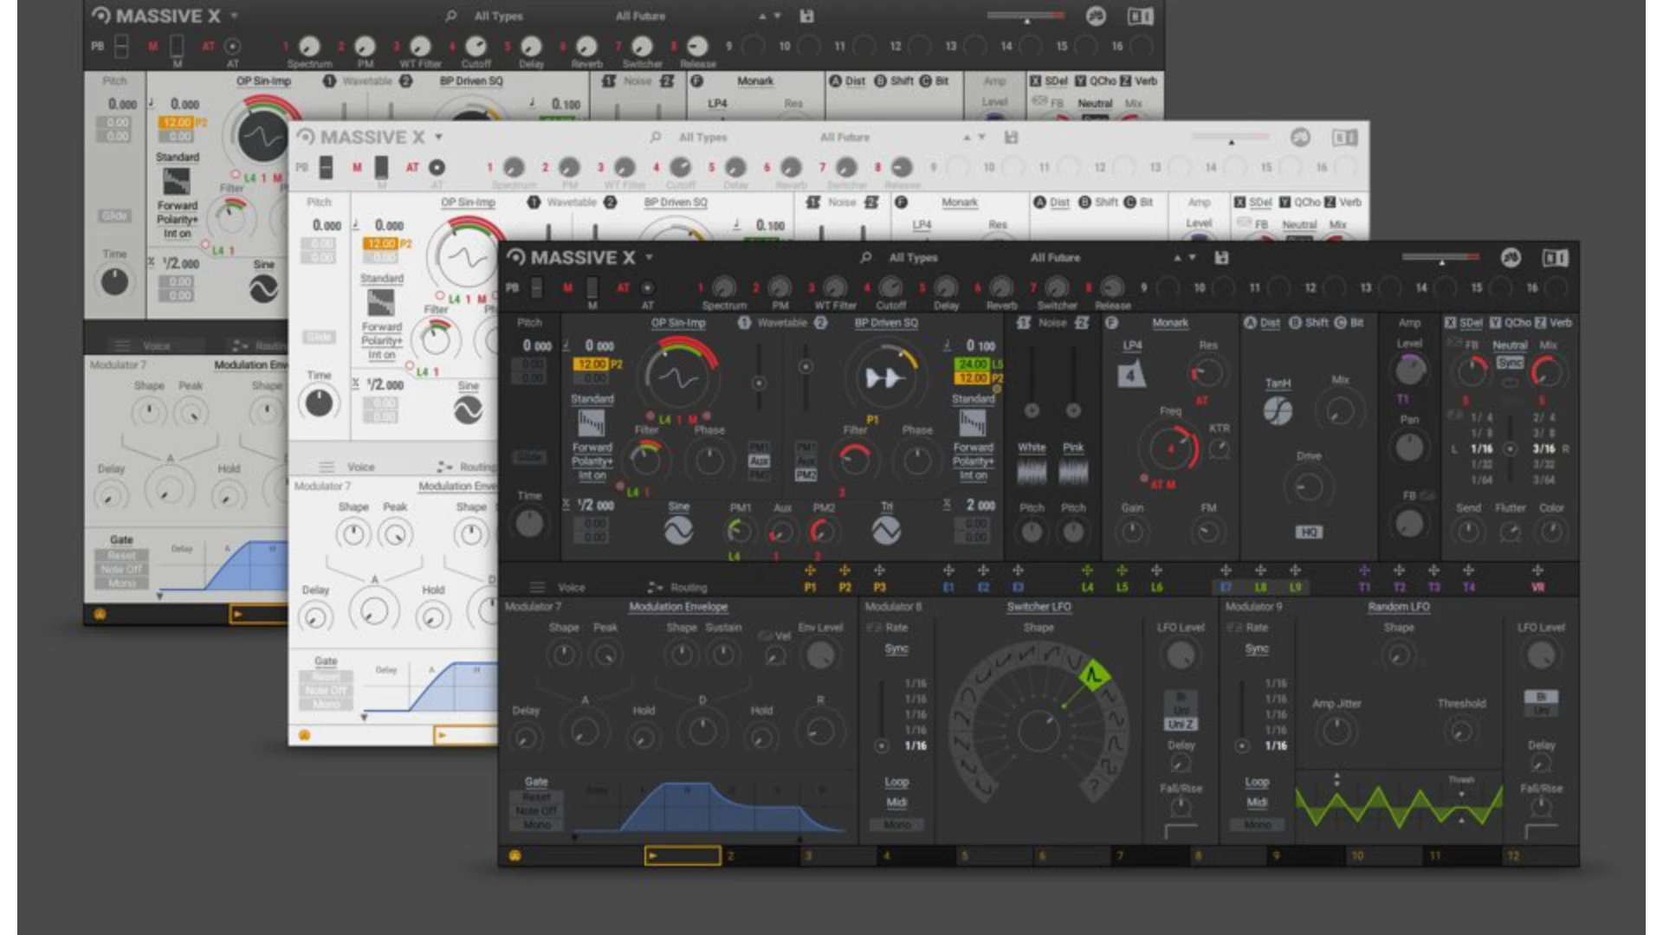Toggle Note Off under Gate in envelope
The height and width of the screenshot is (935, 1663).
coord(536,810)
